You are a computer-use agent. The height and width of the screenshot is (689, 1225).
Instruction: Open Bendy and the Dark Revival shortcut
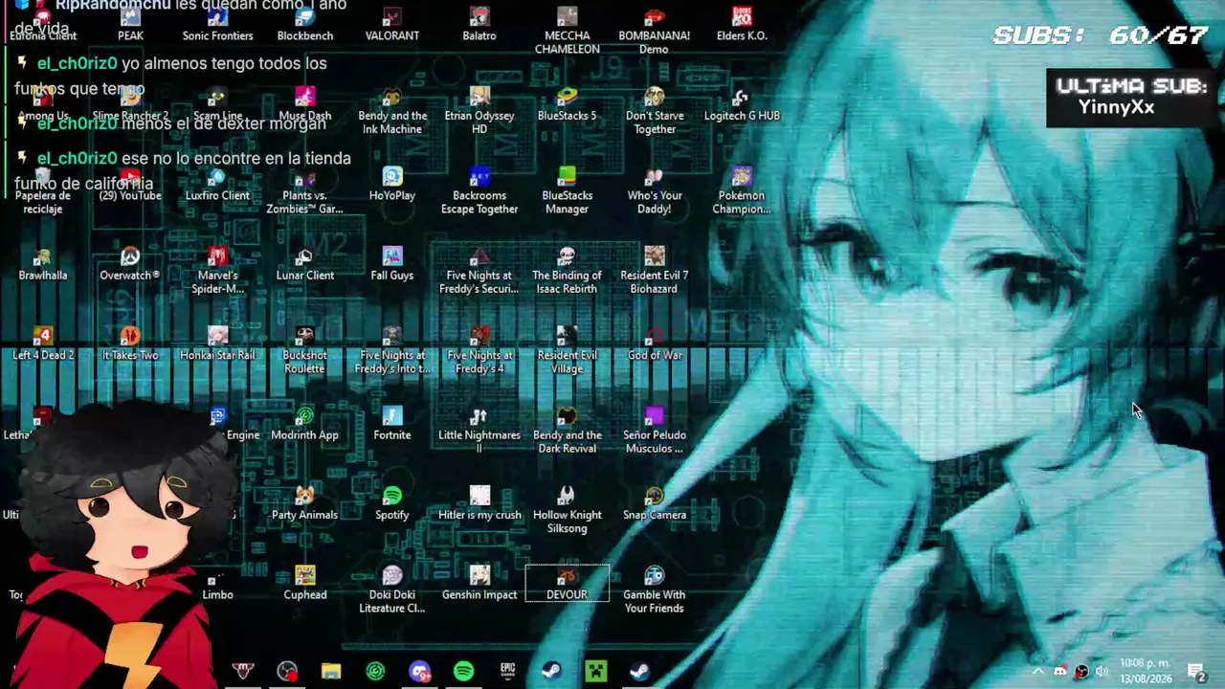[568, 431]
